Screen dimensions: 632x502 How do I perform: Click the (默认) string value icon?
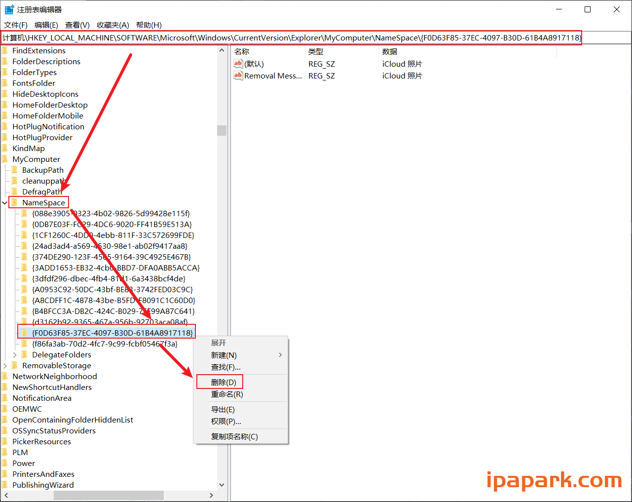[x=238, y=64]
